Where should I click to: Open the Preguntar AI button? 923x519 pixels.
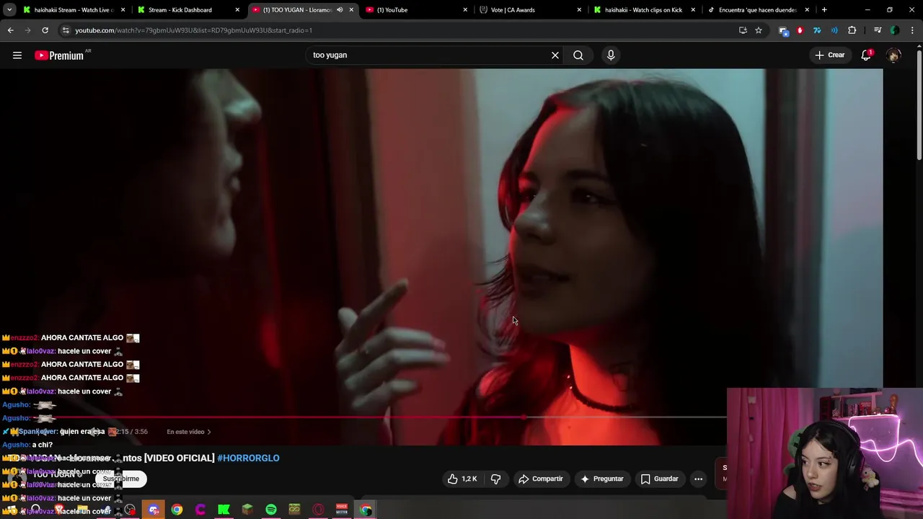pyautogui.click(x=602, y=479)
